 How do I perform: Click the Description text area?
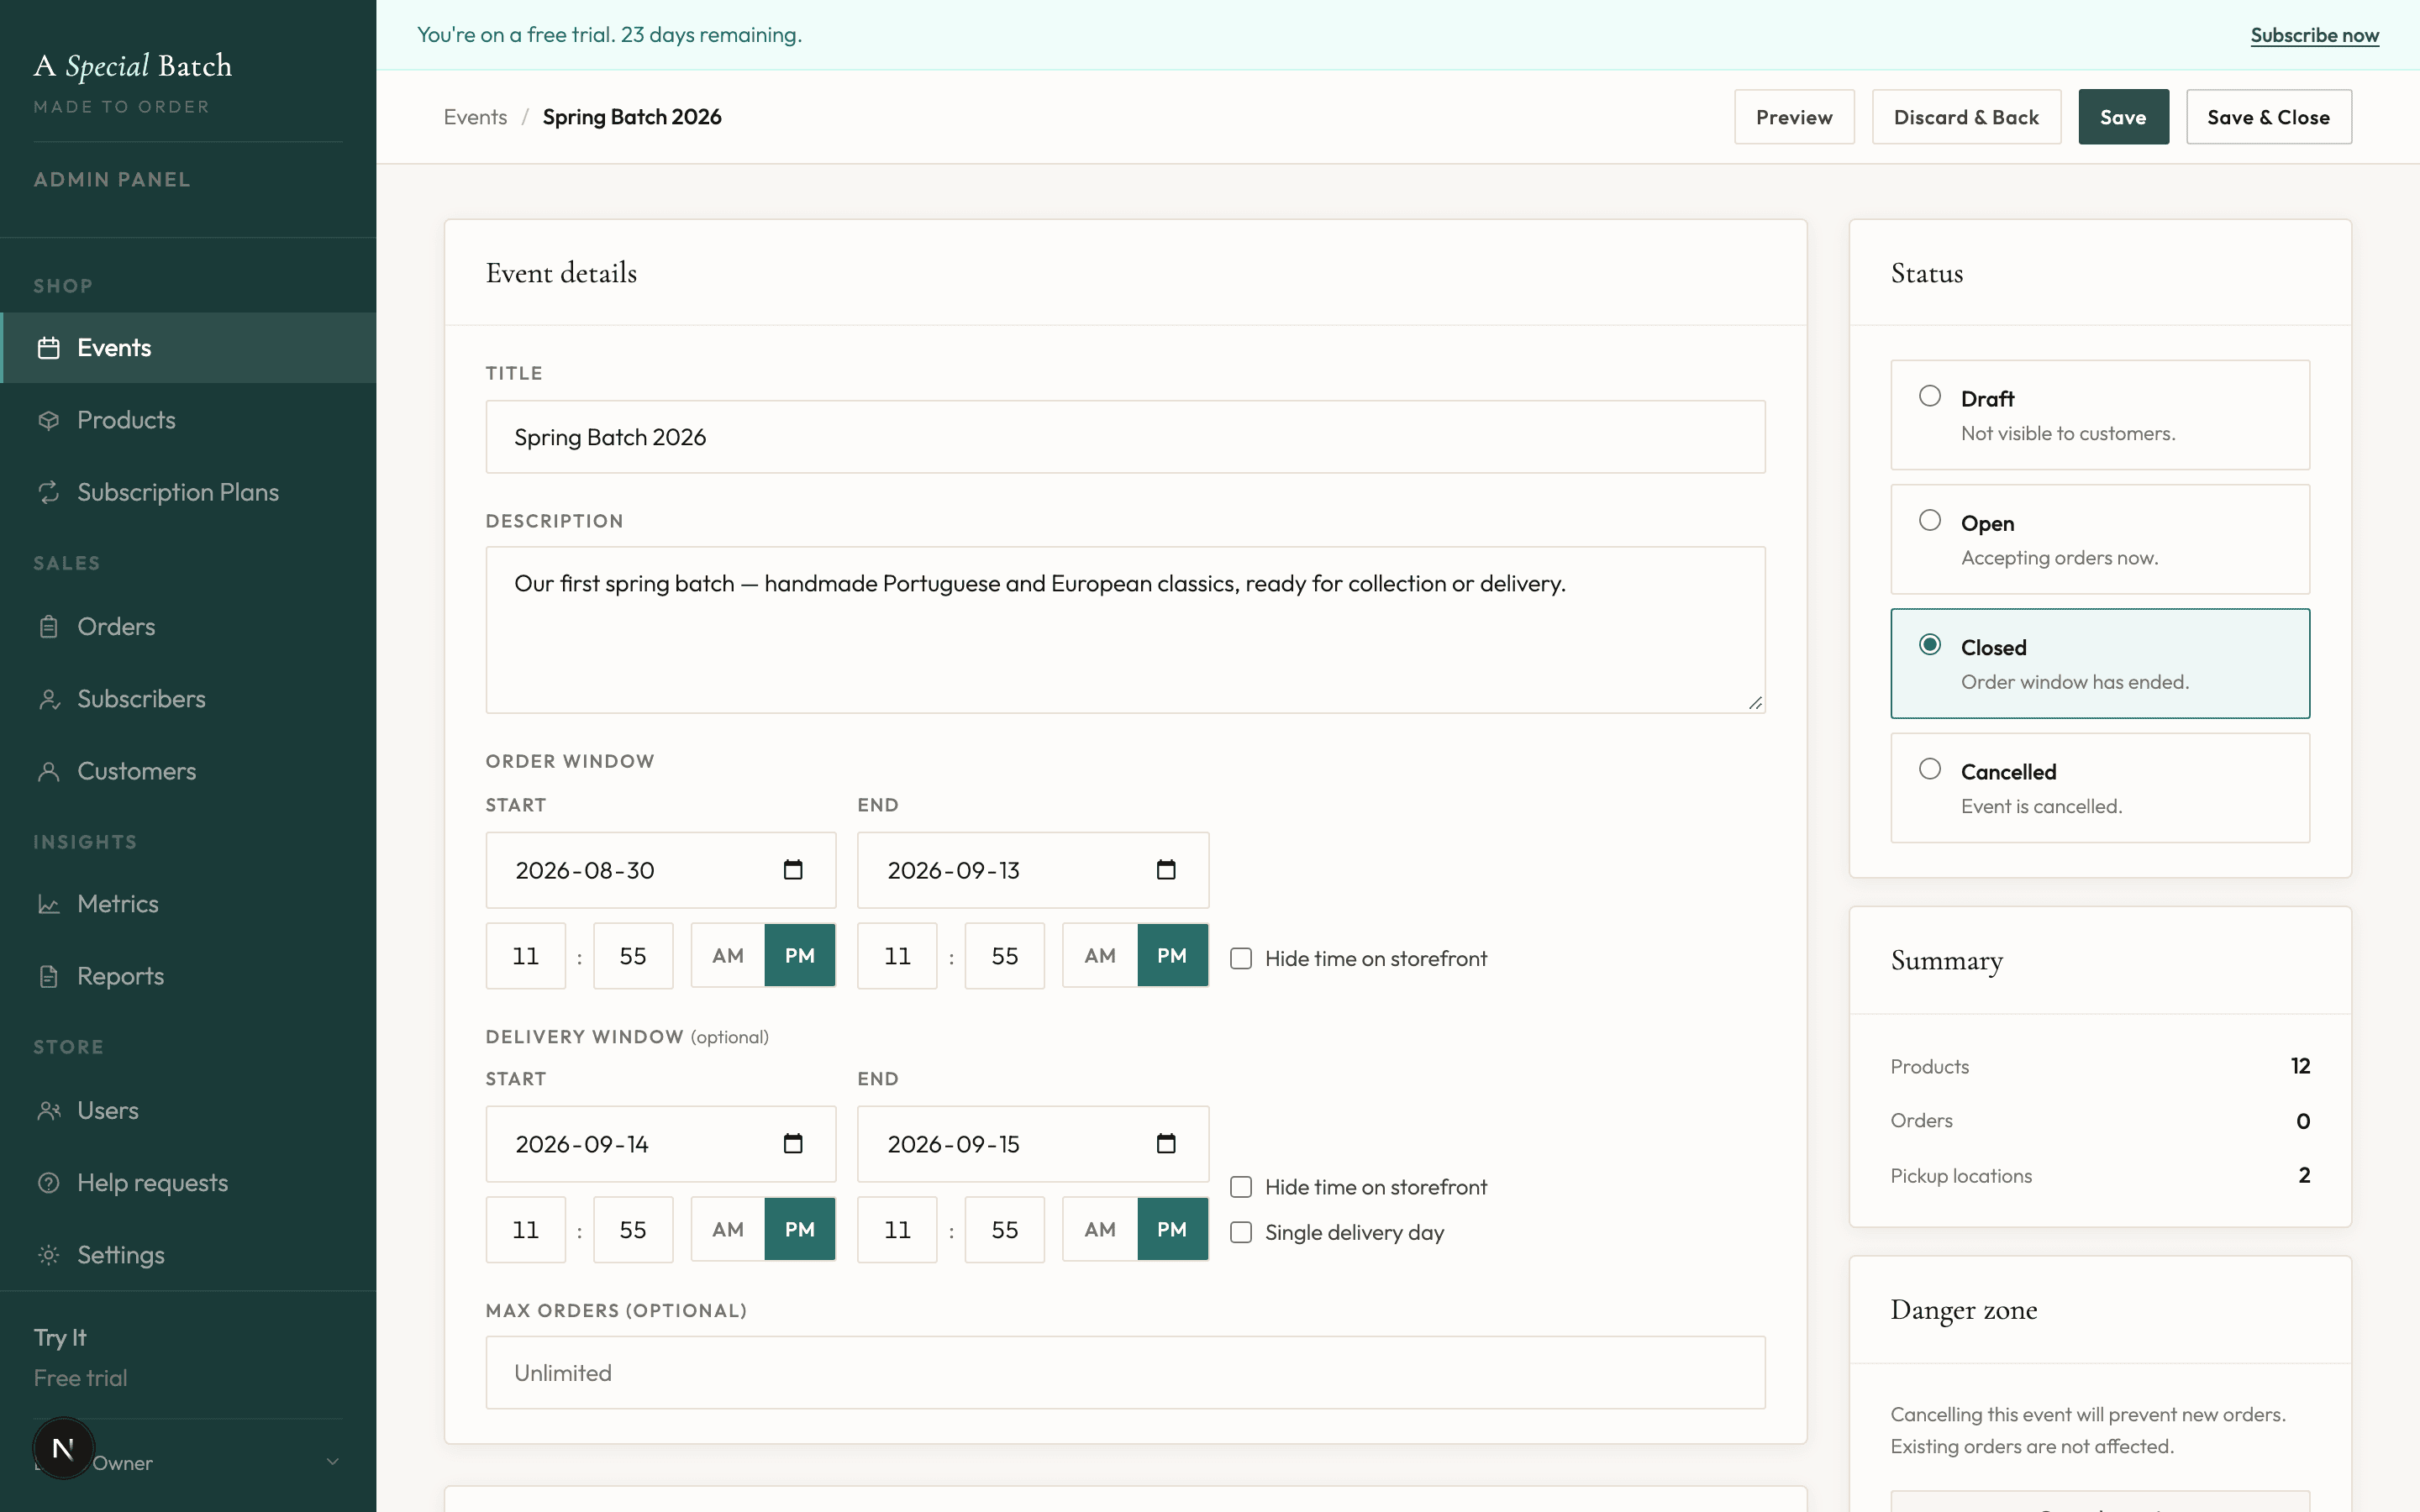point(1125,630)
